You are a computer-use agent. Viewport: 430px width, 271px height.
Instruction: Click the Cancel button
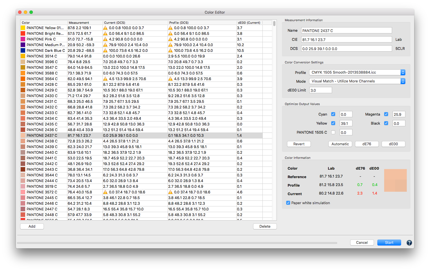click(x=362, y=242)
